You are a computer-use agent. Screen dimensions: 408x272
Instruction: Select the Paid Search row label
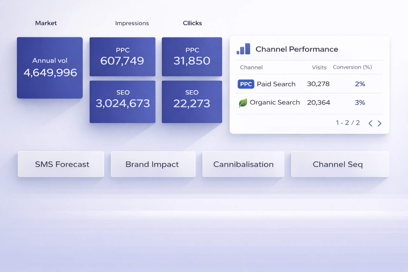coord(276,84)
